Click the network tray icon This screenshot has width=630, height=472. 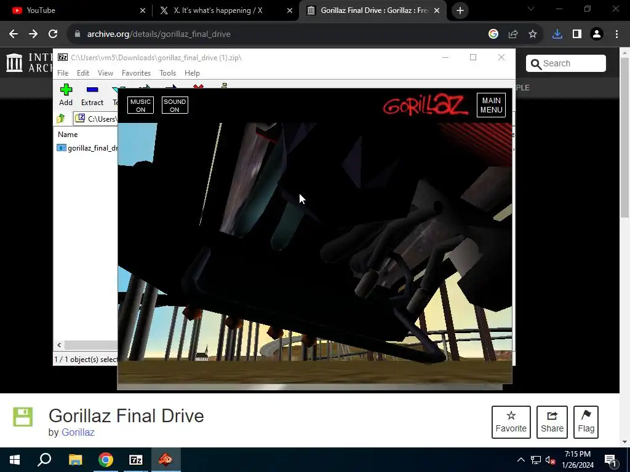[536, 460]
